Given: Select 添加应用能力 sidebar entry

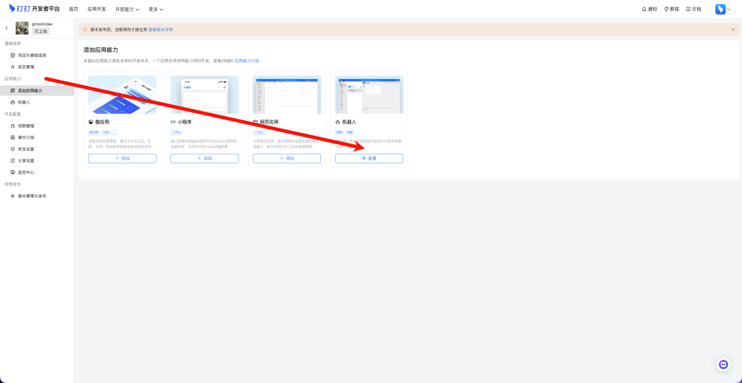Looking at the screenshot, I should (37, 91).
